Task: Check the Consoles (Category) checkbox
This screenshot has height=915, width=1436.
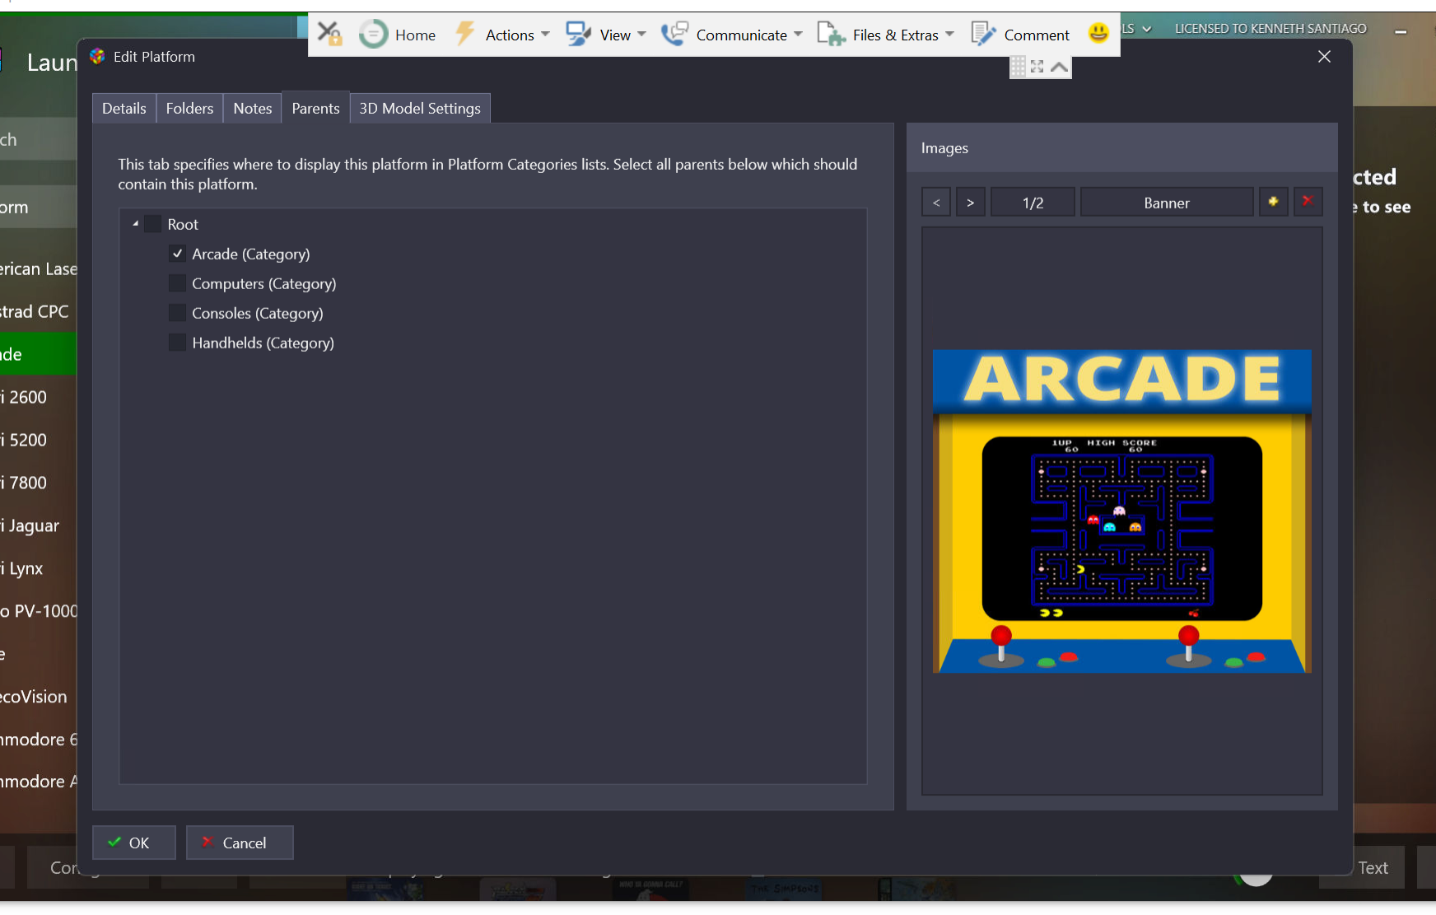Action: tap(177, 313)
